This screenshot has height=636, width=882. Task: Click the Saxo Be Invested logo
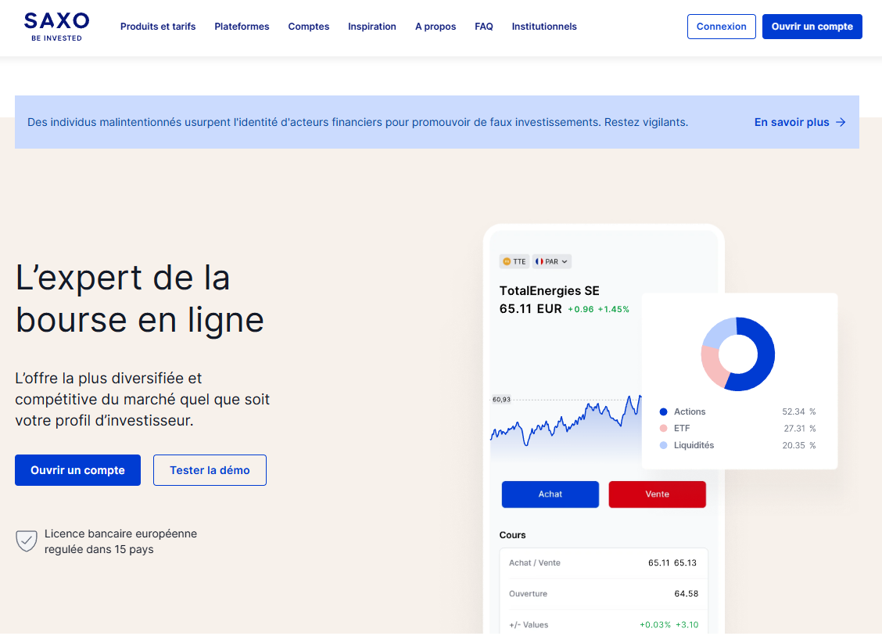point(56,27)
